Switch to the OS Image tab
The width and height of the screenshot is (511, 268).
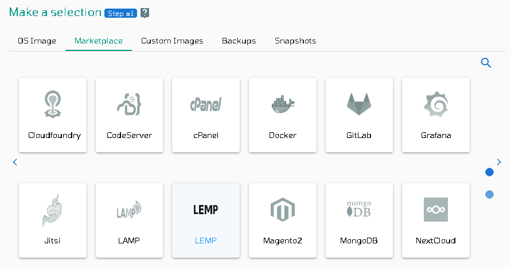point(37,41)
